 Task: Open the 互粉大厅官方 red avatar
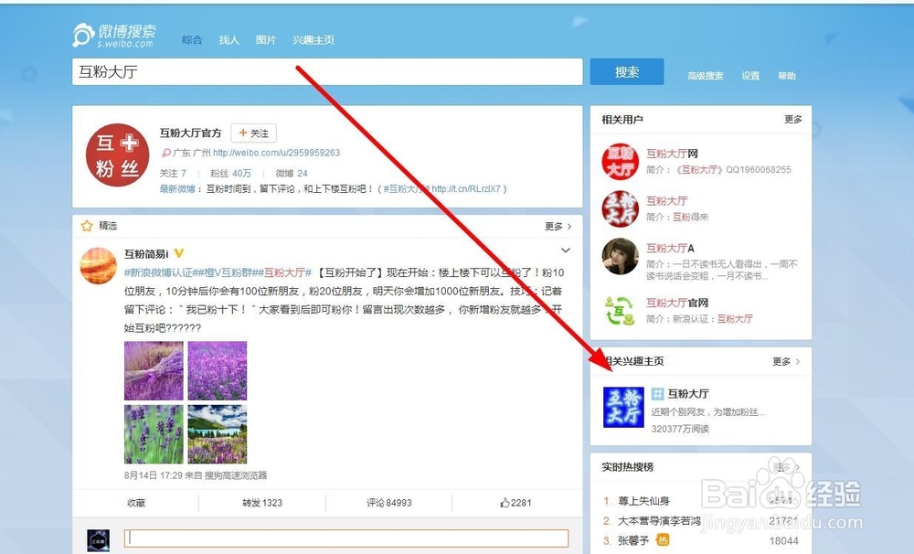(x=117, y=155)
